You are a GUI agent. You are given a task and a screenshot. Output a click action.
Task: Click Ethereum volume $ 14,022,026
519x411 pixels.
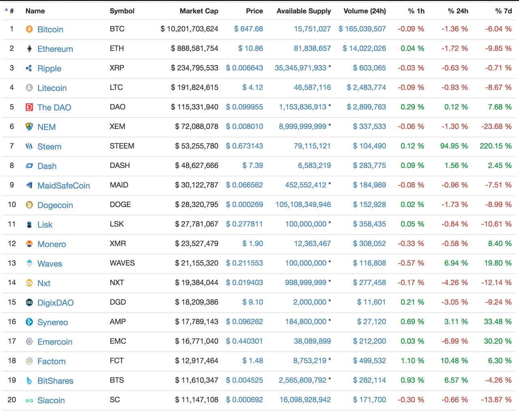[364, 48]
